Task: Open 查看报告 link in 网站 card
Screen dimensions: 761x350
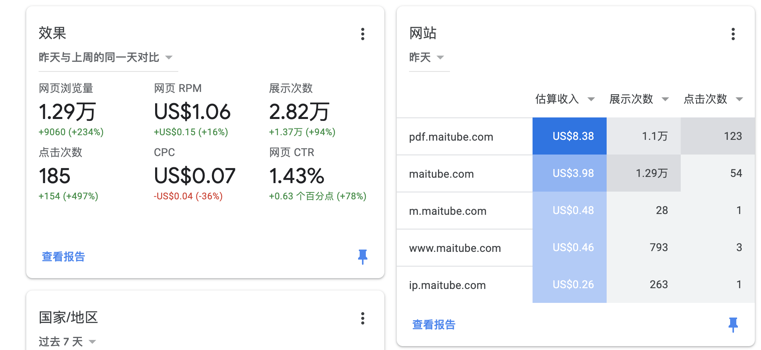Action: coord(434,325)
